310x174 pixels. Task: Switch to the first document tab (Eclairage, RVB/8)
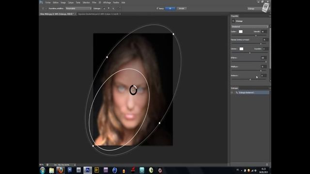pyautogui.click(x=57, y=14)
